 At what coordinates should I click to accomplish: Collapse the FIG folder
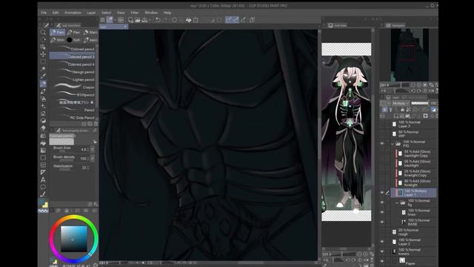tap(393, 144)
